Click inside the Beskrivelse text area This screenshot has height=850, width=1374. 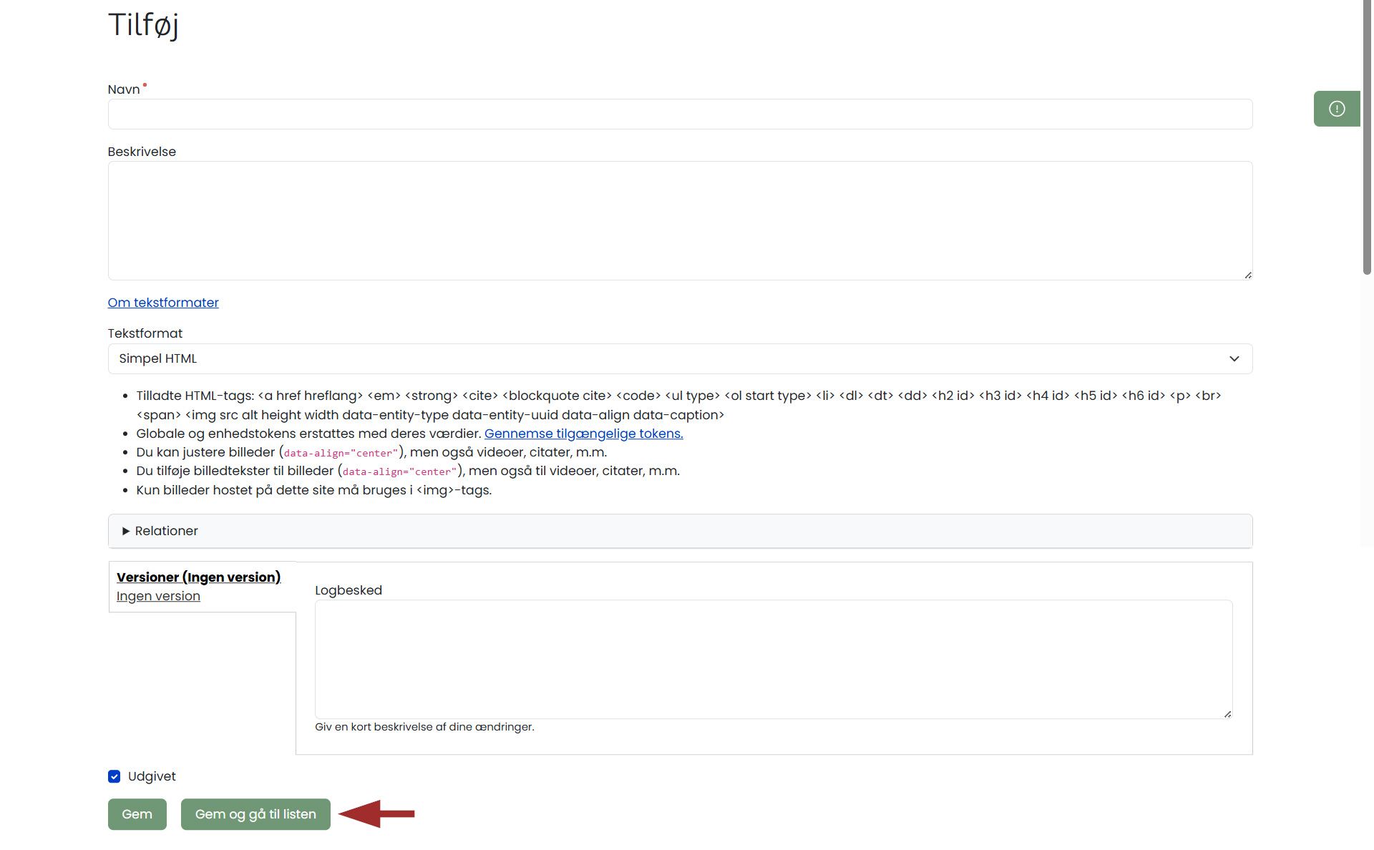[x=679, y=220]
